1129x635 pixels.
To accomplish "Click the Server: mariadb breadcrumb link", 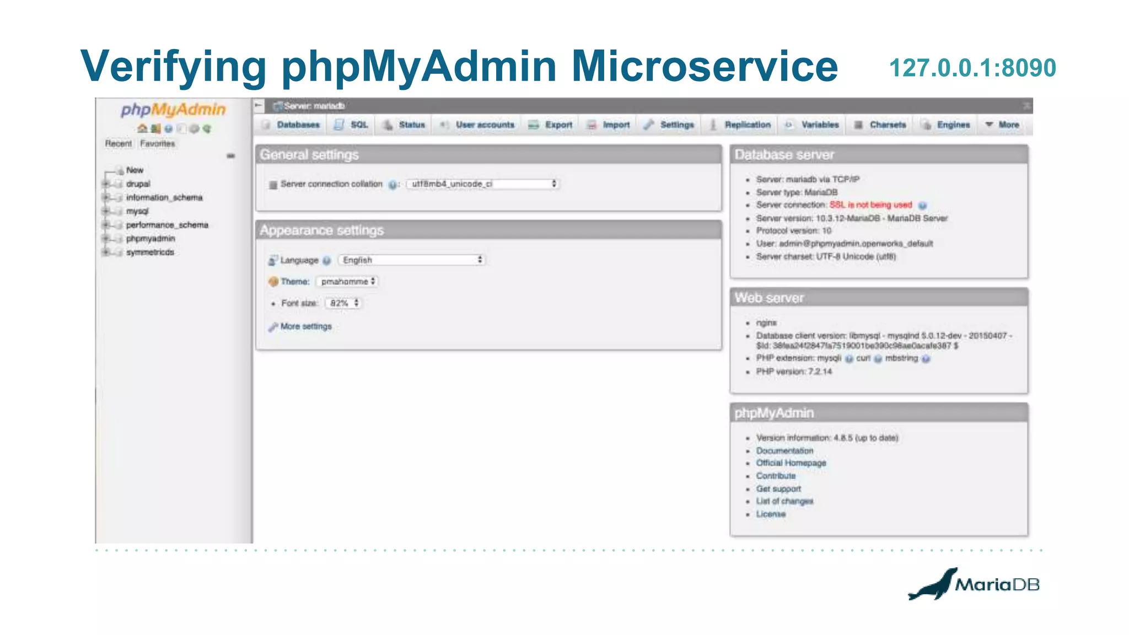I will (314, 106).
